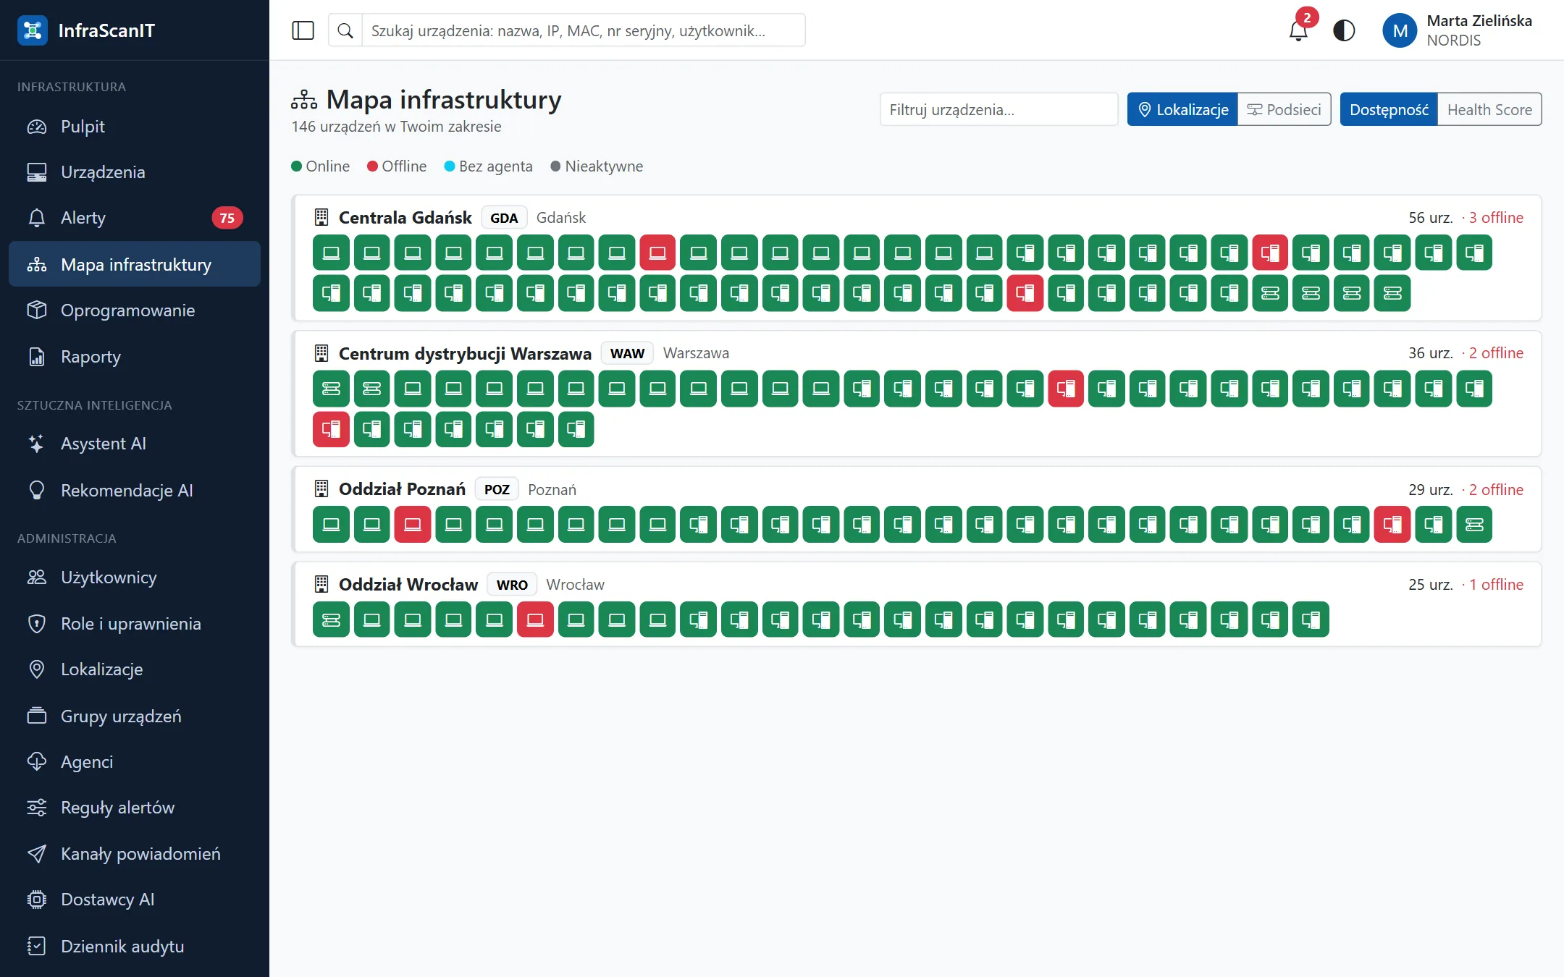
Task: Click the search magnifier icon
Action: 345,30
